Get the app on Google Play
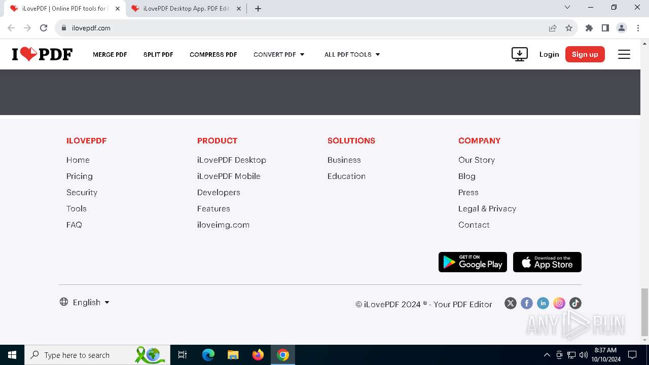 (x=473, y=262)
